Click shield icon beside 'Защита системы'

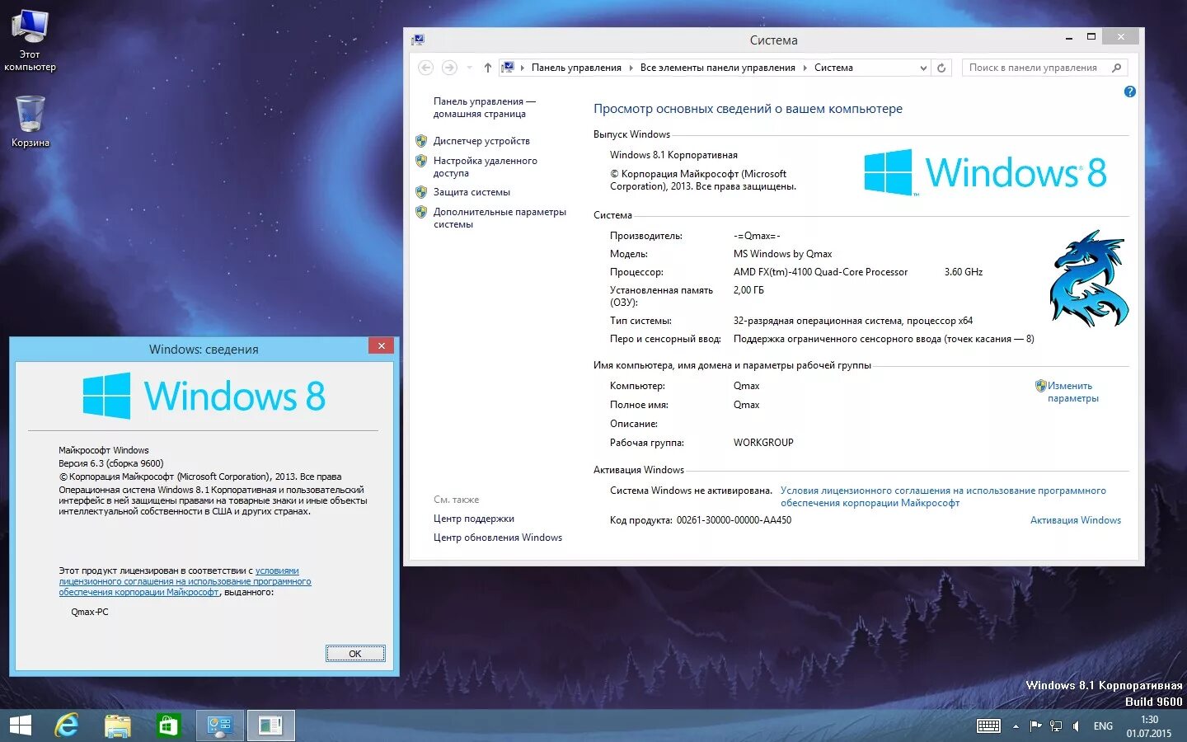coord(421,192)
